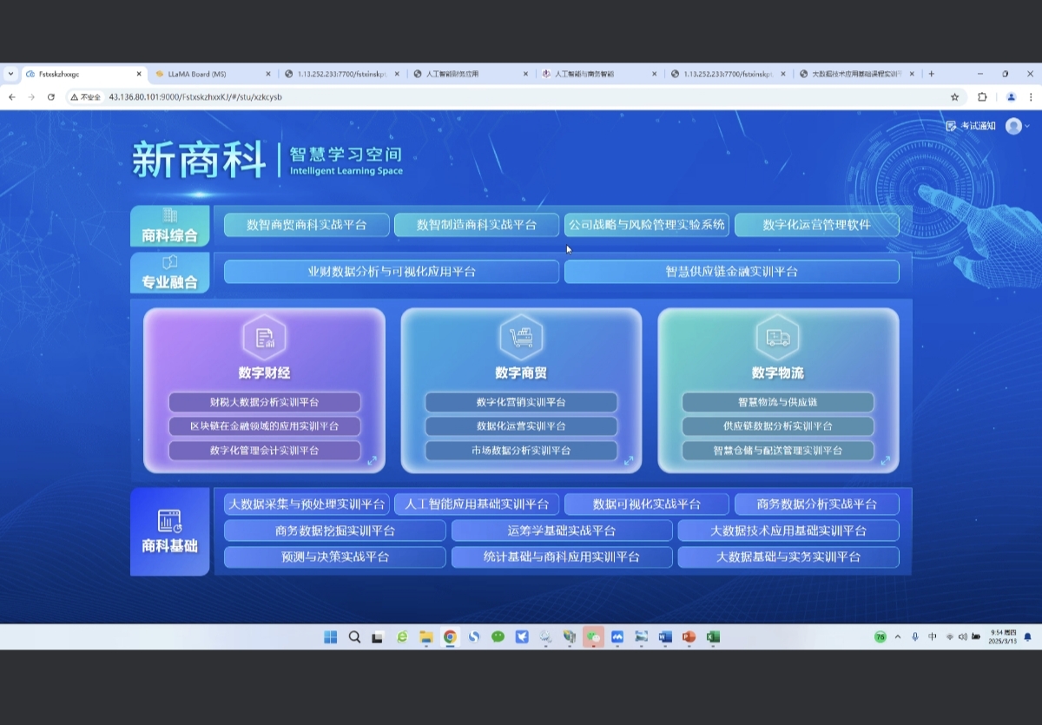1042x725 pixels.
Task: Click the 数字商贸 shopping cart icon
Action: click(519, 338)
